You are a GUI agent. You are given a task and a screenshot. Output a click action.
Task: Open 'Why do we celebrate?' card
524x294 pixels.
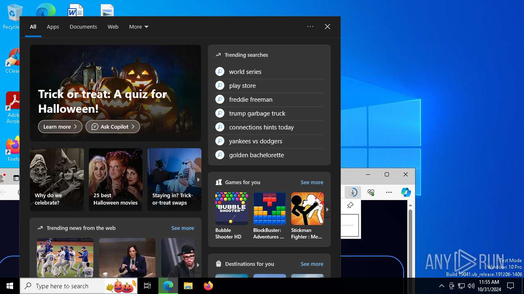point(57,180)
